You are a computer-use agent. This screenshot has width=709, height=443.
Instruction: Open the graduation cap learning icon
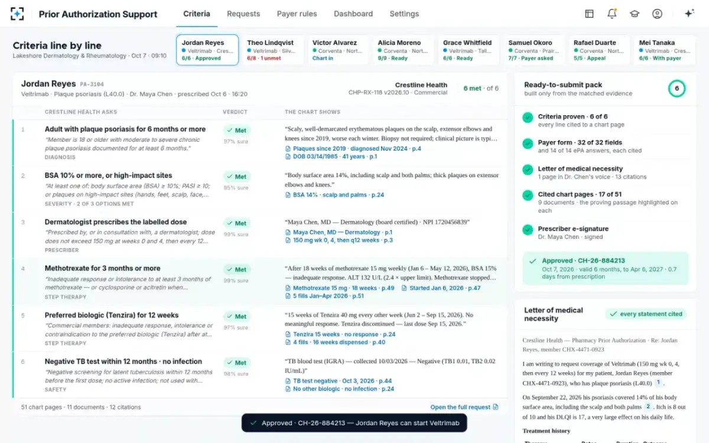(x=635, y=14)
